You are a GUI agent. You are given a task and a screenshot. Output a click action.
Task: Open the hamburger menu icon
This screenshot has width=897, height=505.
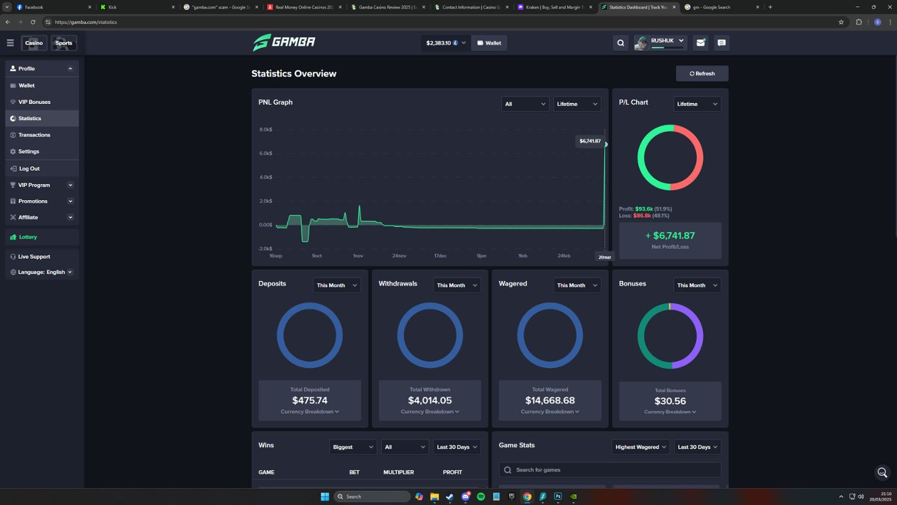click(x=10, y=43)
